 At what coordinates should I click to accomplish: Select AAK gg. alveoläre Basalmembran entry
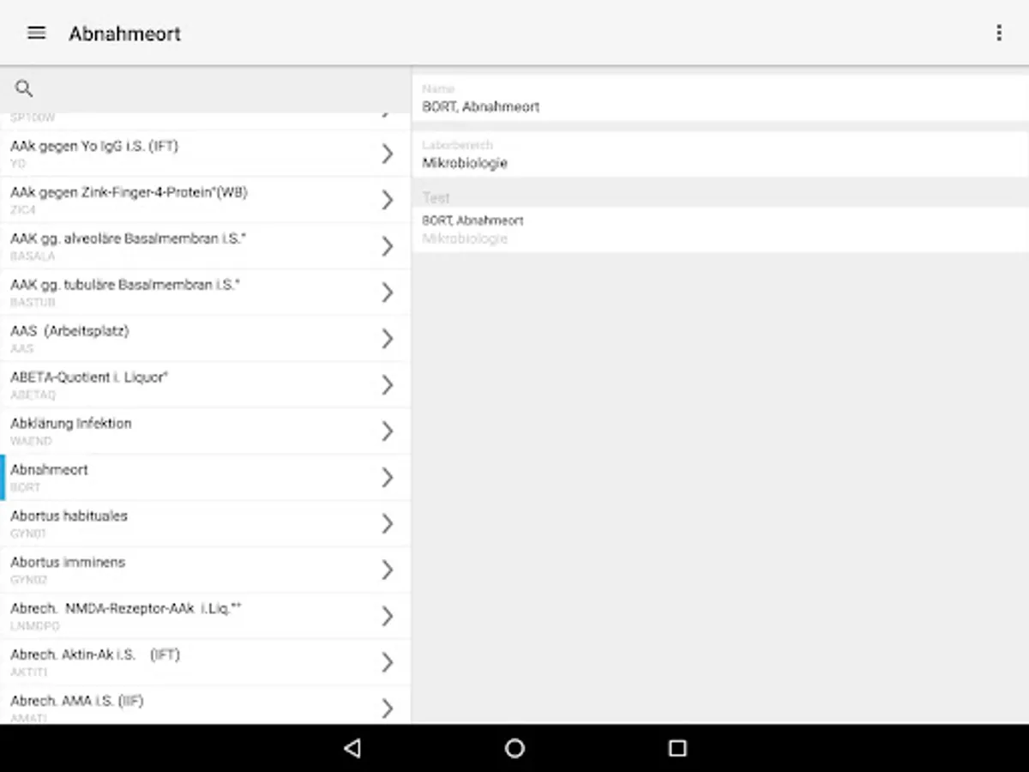[205, 246]
